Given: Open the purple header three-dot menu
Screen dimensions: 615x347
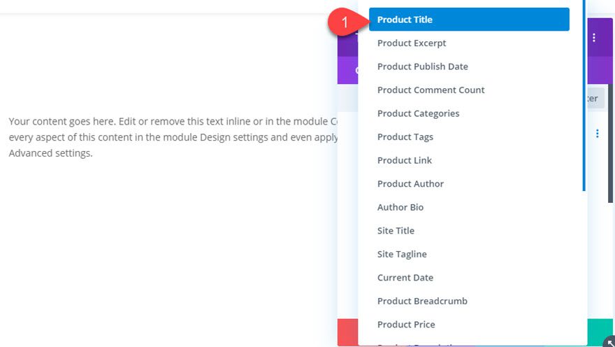Looking at the screenshot, I should (x=595, y=38).
